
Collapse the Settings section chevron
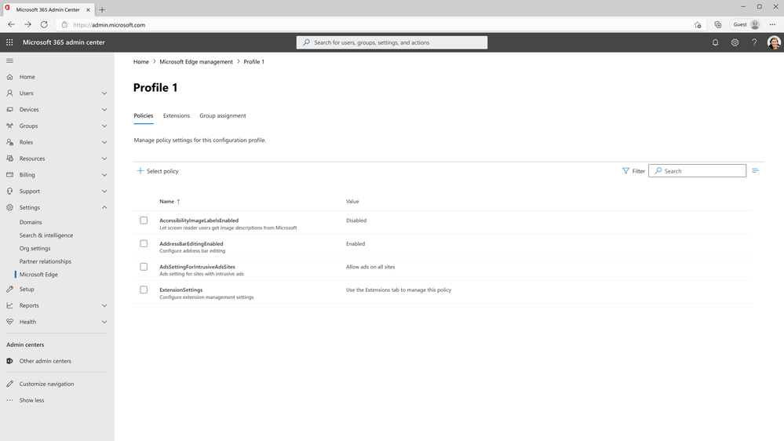coord(104,207)
